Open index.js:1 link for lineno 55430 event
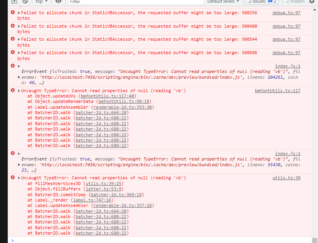 coord(288,154)
